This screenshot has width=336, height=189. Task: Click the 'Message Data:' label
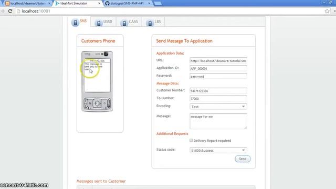click(167, 83)
